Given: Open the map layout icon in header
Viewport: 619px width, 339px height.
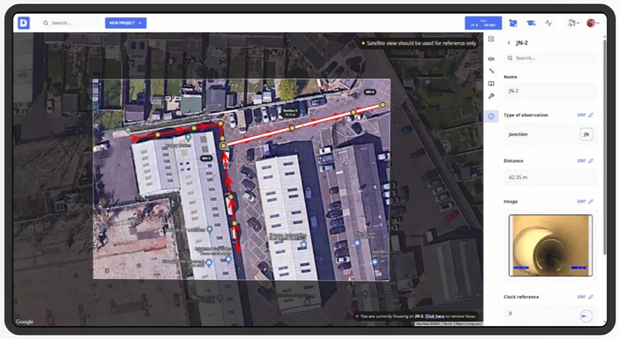Looking at the screenshot, I should click(x=513, y=23).
